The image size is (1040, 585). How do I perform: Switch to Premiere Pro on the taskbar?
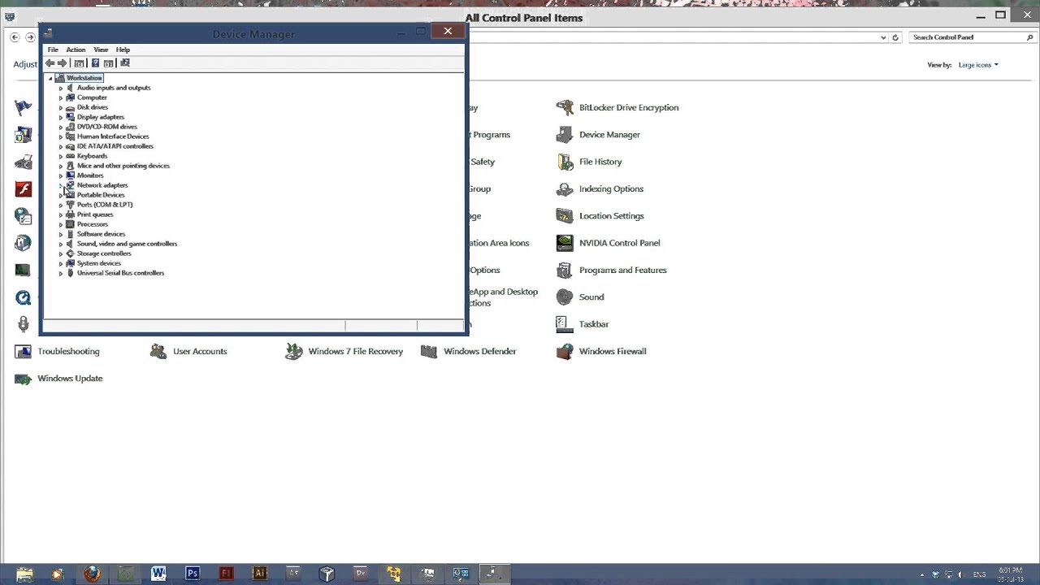[361, 574]
